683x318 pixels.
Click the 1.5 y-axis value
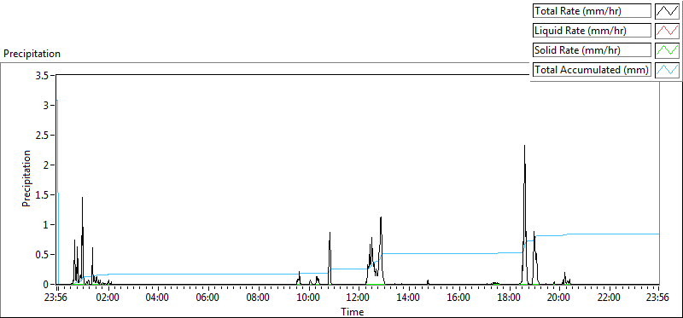pyautogui.click(x=42, y=195)
